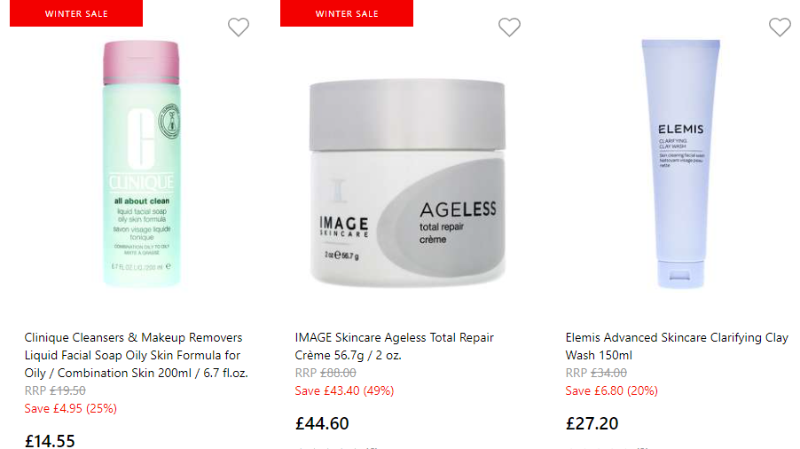Screen dimensions: 800x449
Task: Click the RRP £88.00 struck-through price
Action: (x=325, y=373)
